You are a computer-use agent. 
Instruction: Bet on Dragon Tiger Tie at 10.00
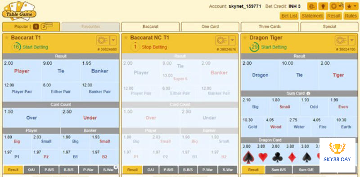point(299,75)
